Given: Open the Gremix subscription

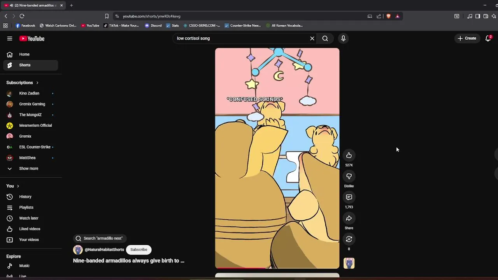Looking at the screenshot, I should pyautogui.click(x=31, y=136).
